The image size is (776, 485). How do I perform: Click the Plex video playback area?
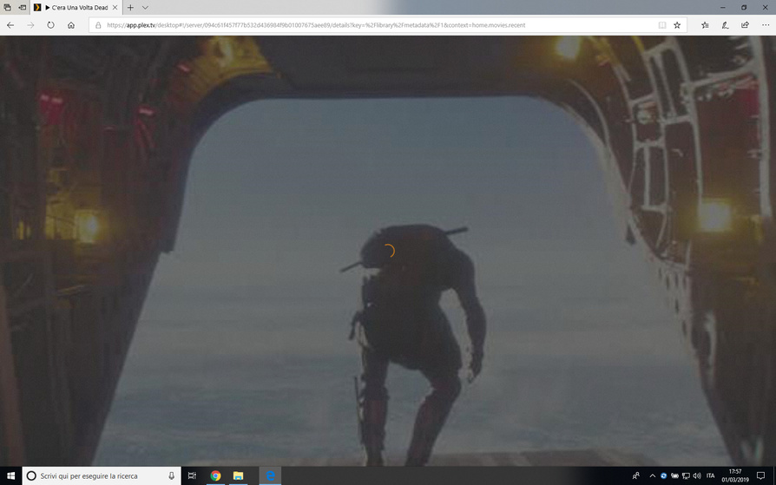388,251
